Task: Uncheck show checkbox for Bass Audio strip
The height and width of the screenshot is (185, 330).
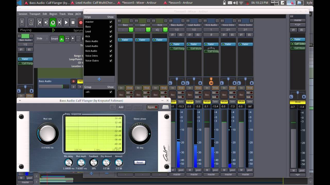Action: pyautogui.click(x=111, y=41)
